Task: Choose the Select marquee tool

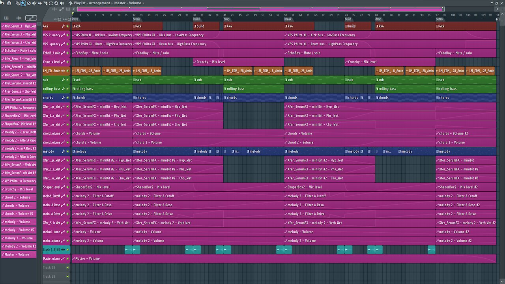Action: 51,3
